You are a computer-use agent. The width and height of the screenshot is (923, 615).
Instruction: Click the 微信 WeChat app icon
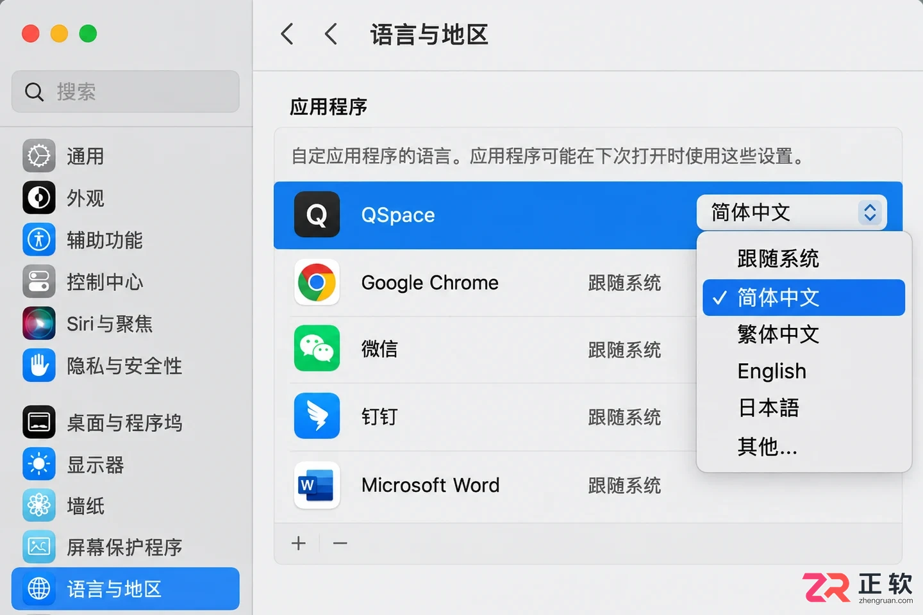coord(317,349)
